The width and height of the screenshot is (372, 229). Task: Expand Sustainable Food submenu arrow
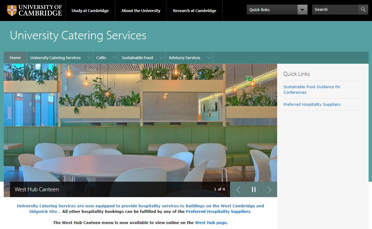click(x=162, y=58)
